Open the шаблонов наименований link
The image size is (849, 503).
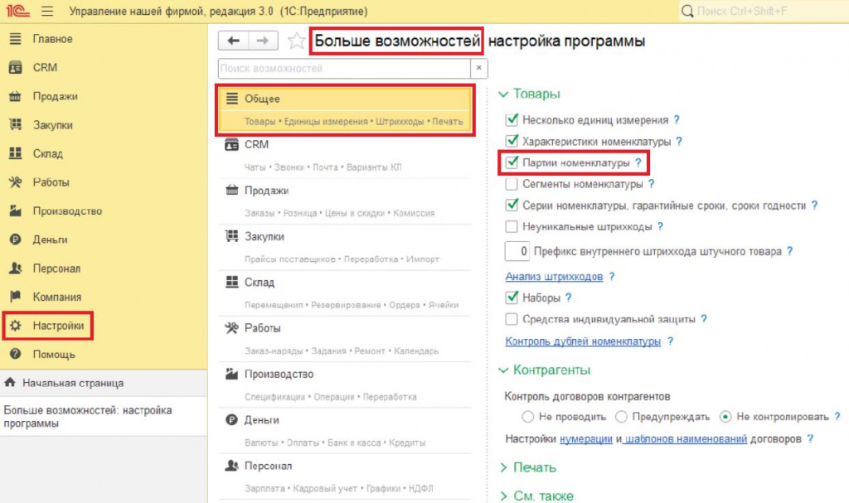[x=686, y=438]
